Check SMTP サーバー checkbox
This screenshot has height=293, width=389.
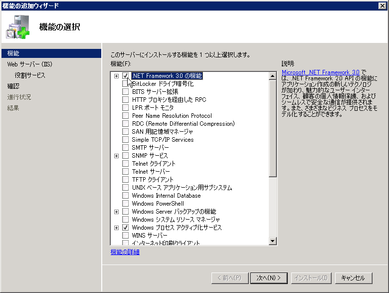(x=126, y=147)
